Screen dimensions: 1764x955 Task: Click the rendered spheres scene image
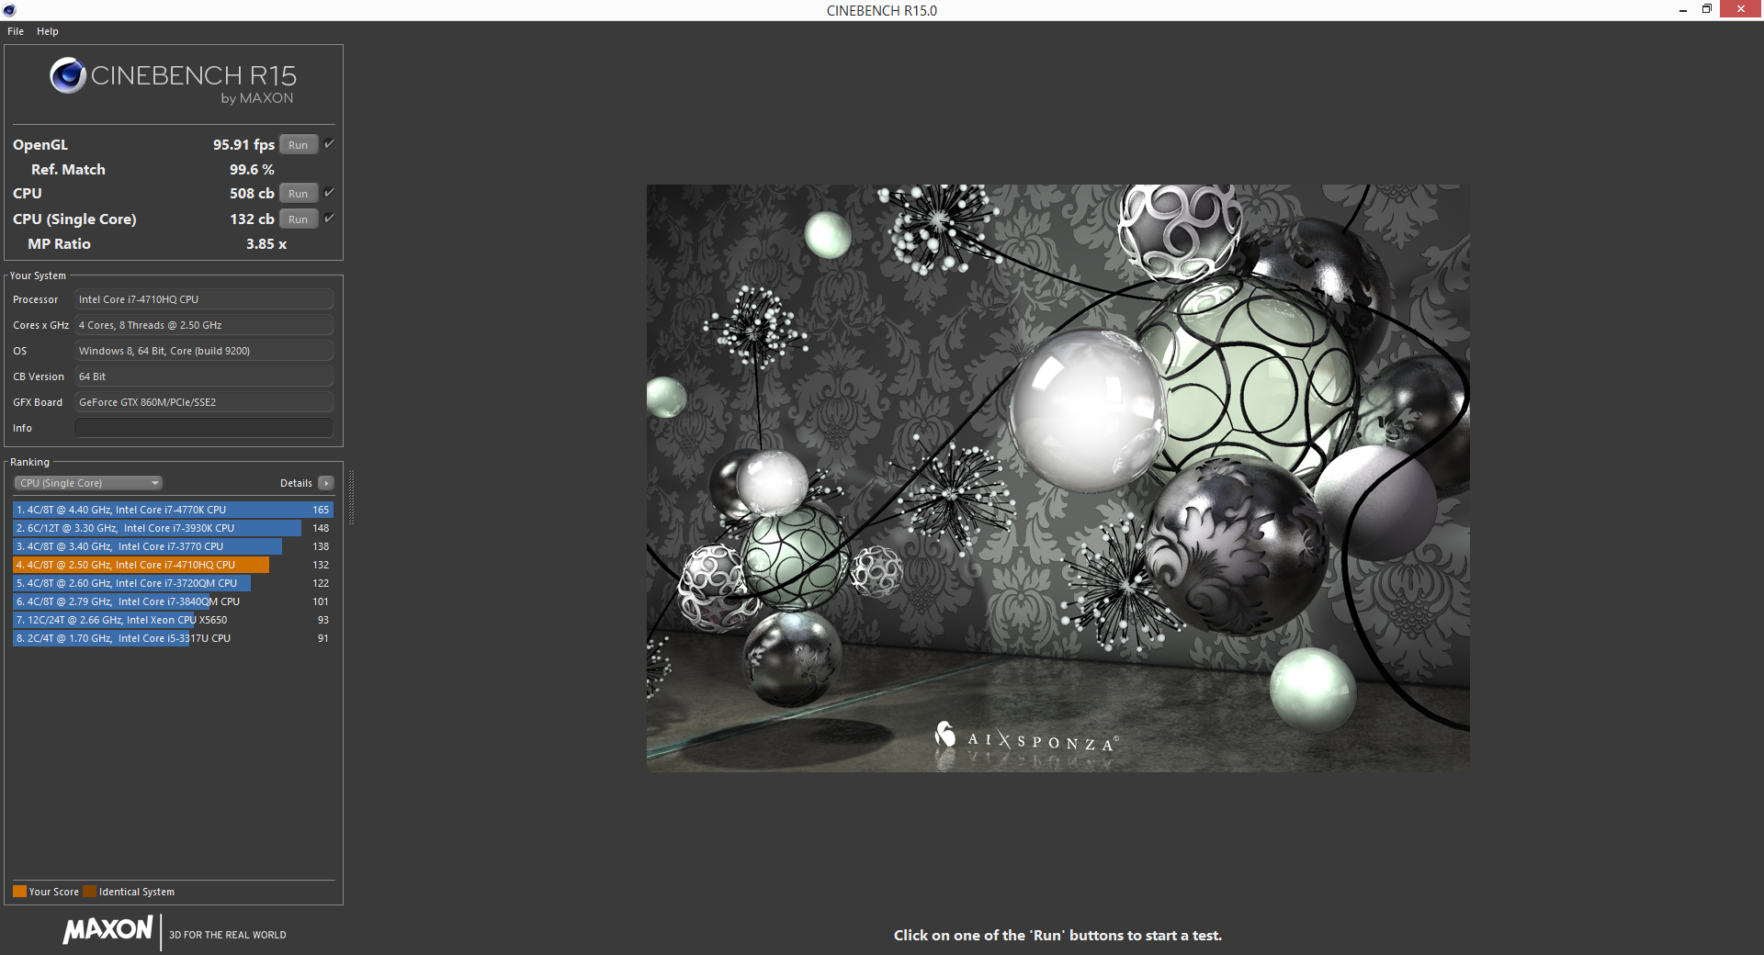1057,477
